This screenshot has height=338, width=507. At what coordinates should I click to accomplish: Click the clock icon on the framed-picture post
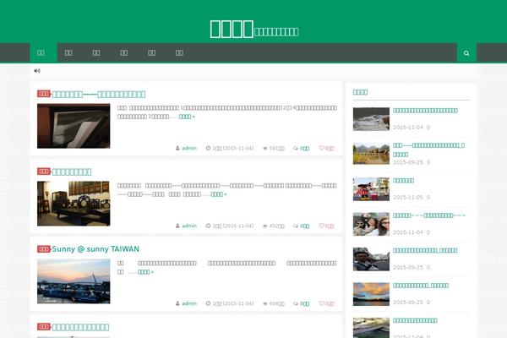pyautogui.click(x=208, y=148)
